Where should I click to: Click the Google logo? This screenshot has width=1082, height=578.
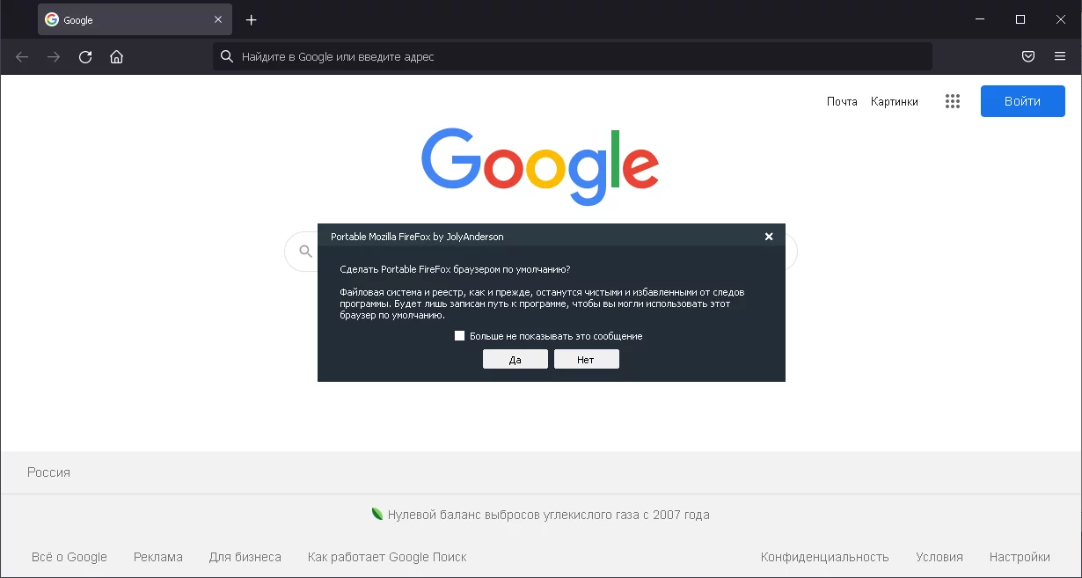(540, 167)
